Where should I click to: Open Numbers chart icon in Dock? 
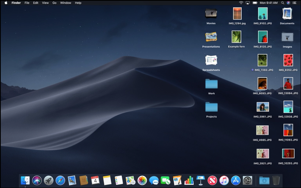click(x=189, y=180)
